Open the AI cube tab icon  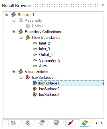[56, 123]
